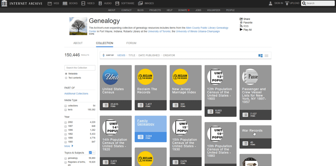Image resolution: width=336 pixels, height=166 pixels.
Task: Switch to tile grid view icon
Action: point(260,56)
